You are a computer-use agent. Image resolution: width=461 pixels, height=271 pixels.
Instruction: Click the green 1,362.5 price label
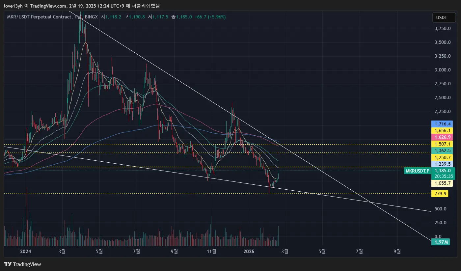click(x=442, y=150)
